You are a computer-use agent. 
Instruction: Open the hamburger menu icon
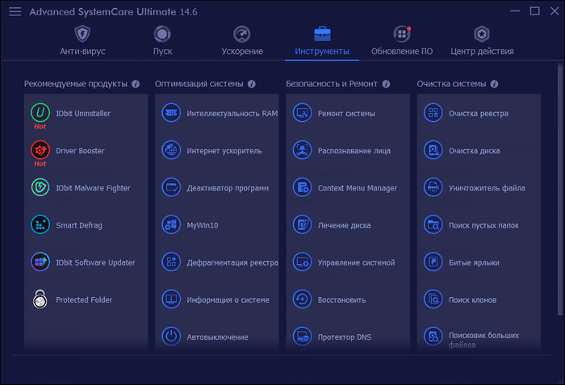pos(15,11)
